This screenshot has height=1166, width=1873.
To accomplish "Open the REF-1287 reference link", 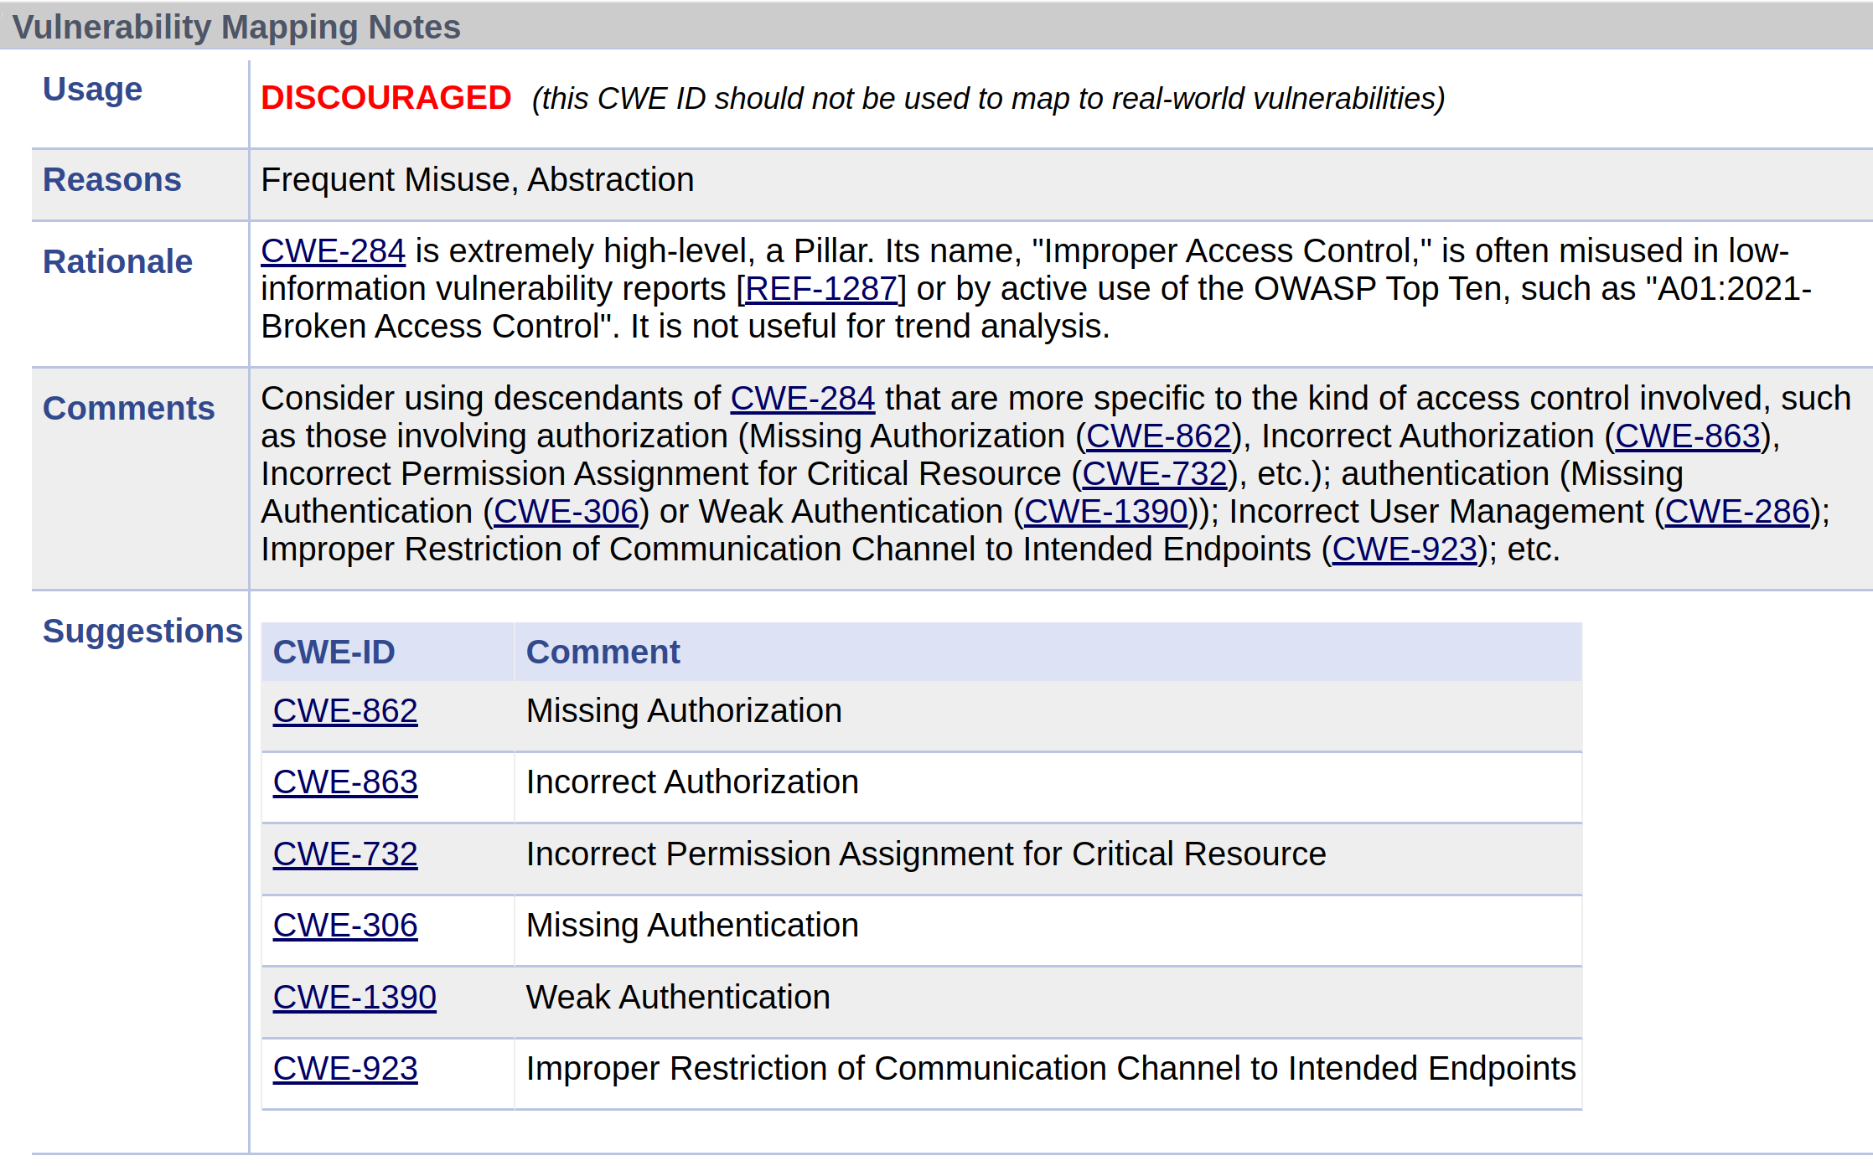I will pyautogui.click(x=820, y=289).
